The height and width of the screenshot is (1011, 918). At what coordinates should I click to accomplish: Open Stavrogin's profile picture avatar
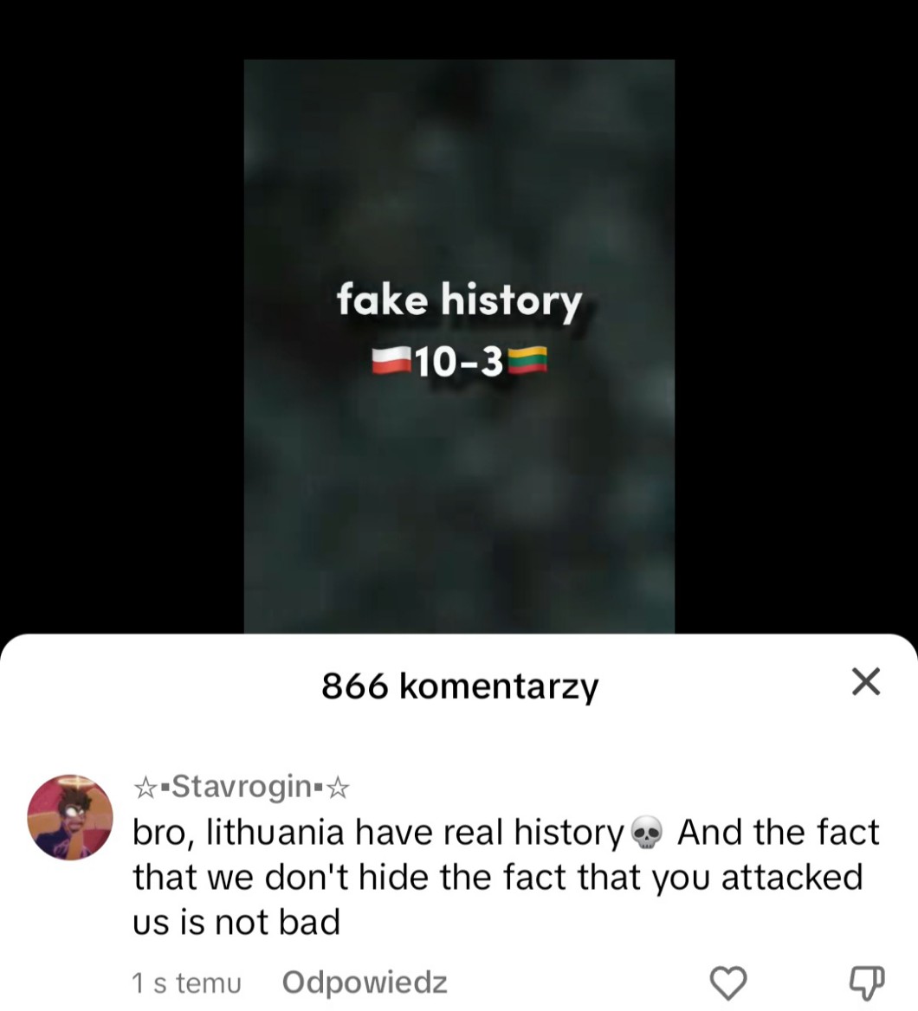[x=69, y=817]
